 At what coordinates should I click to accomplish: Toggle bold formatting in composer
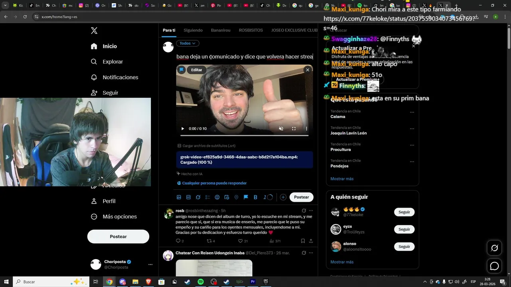click(255, 197)
